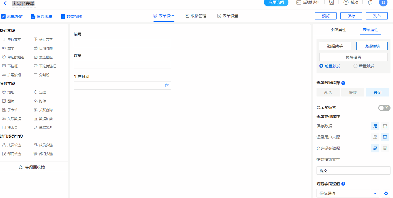393x198 pixels.
Task: Open the notification bell icon
Action: click(369, 3)
